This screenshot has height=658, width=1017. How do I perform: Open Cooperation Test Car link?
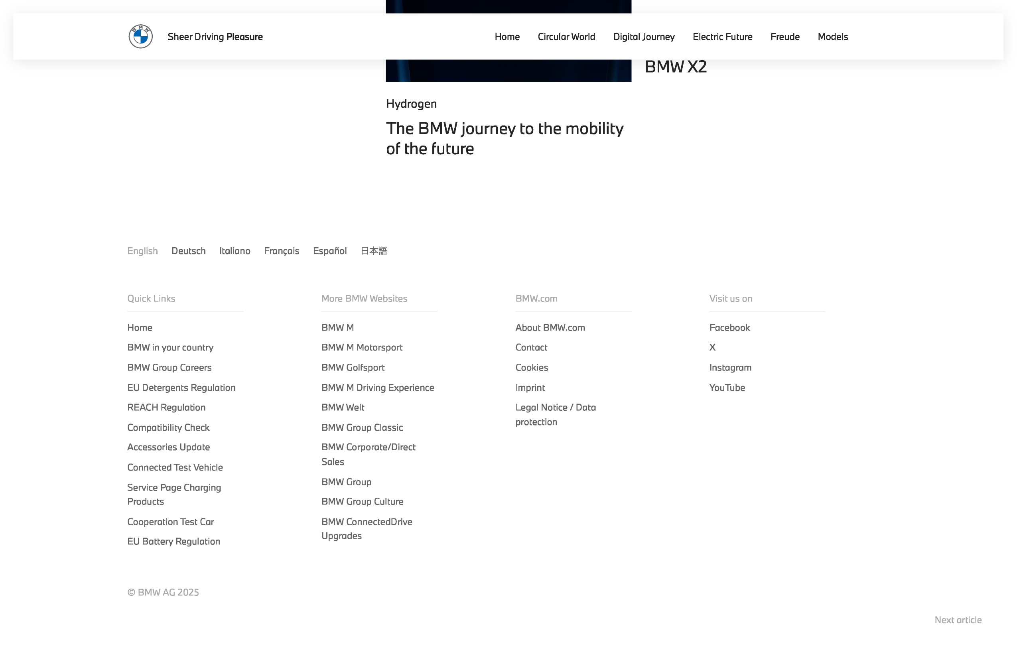tap(171, 522)
